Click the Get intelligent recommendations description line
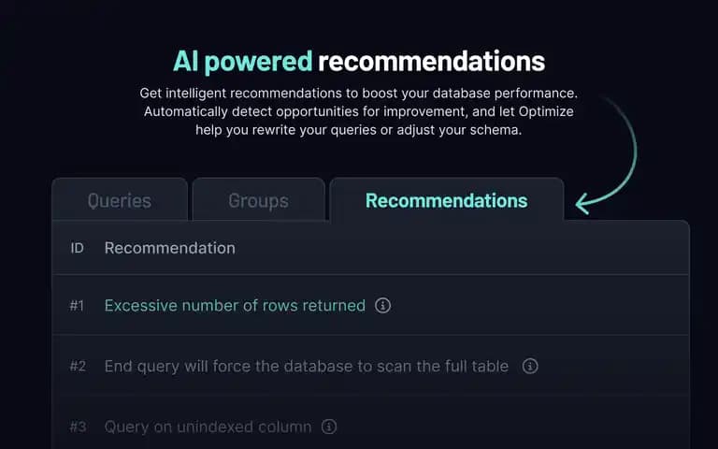 click(x=359, y=93)
